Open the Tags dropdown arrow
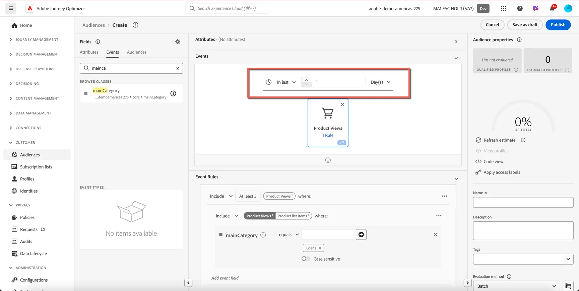The height and width of the screenshot is (291, 579). (568, 259)
